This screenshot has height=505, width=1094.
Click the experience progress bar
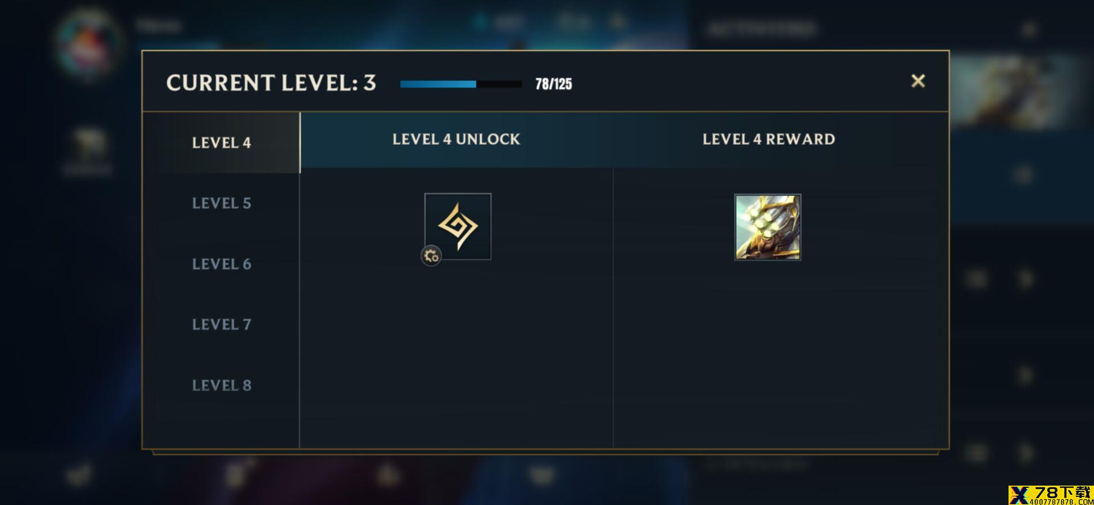pyautogui.click(x=461, y=84)
